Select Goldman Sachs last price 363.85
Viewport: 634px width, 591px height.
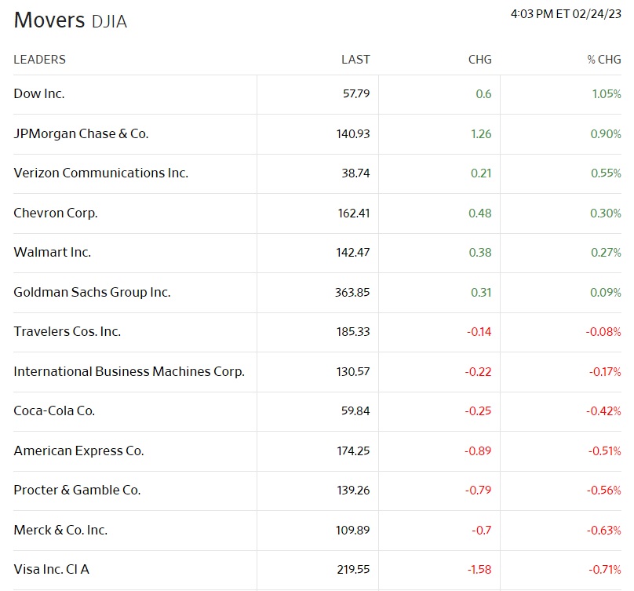coord(352,292)
